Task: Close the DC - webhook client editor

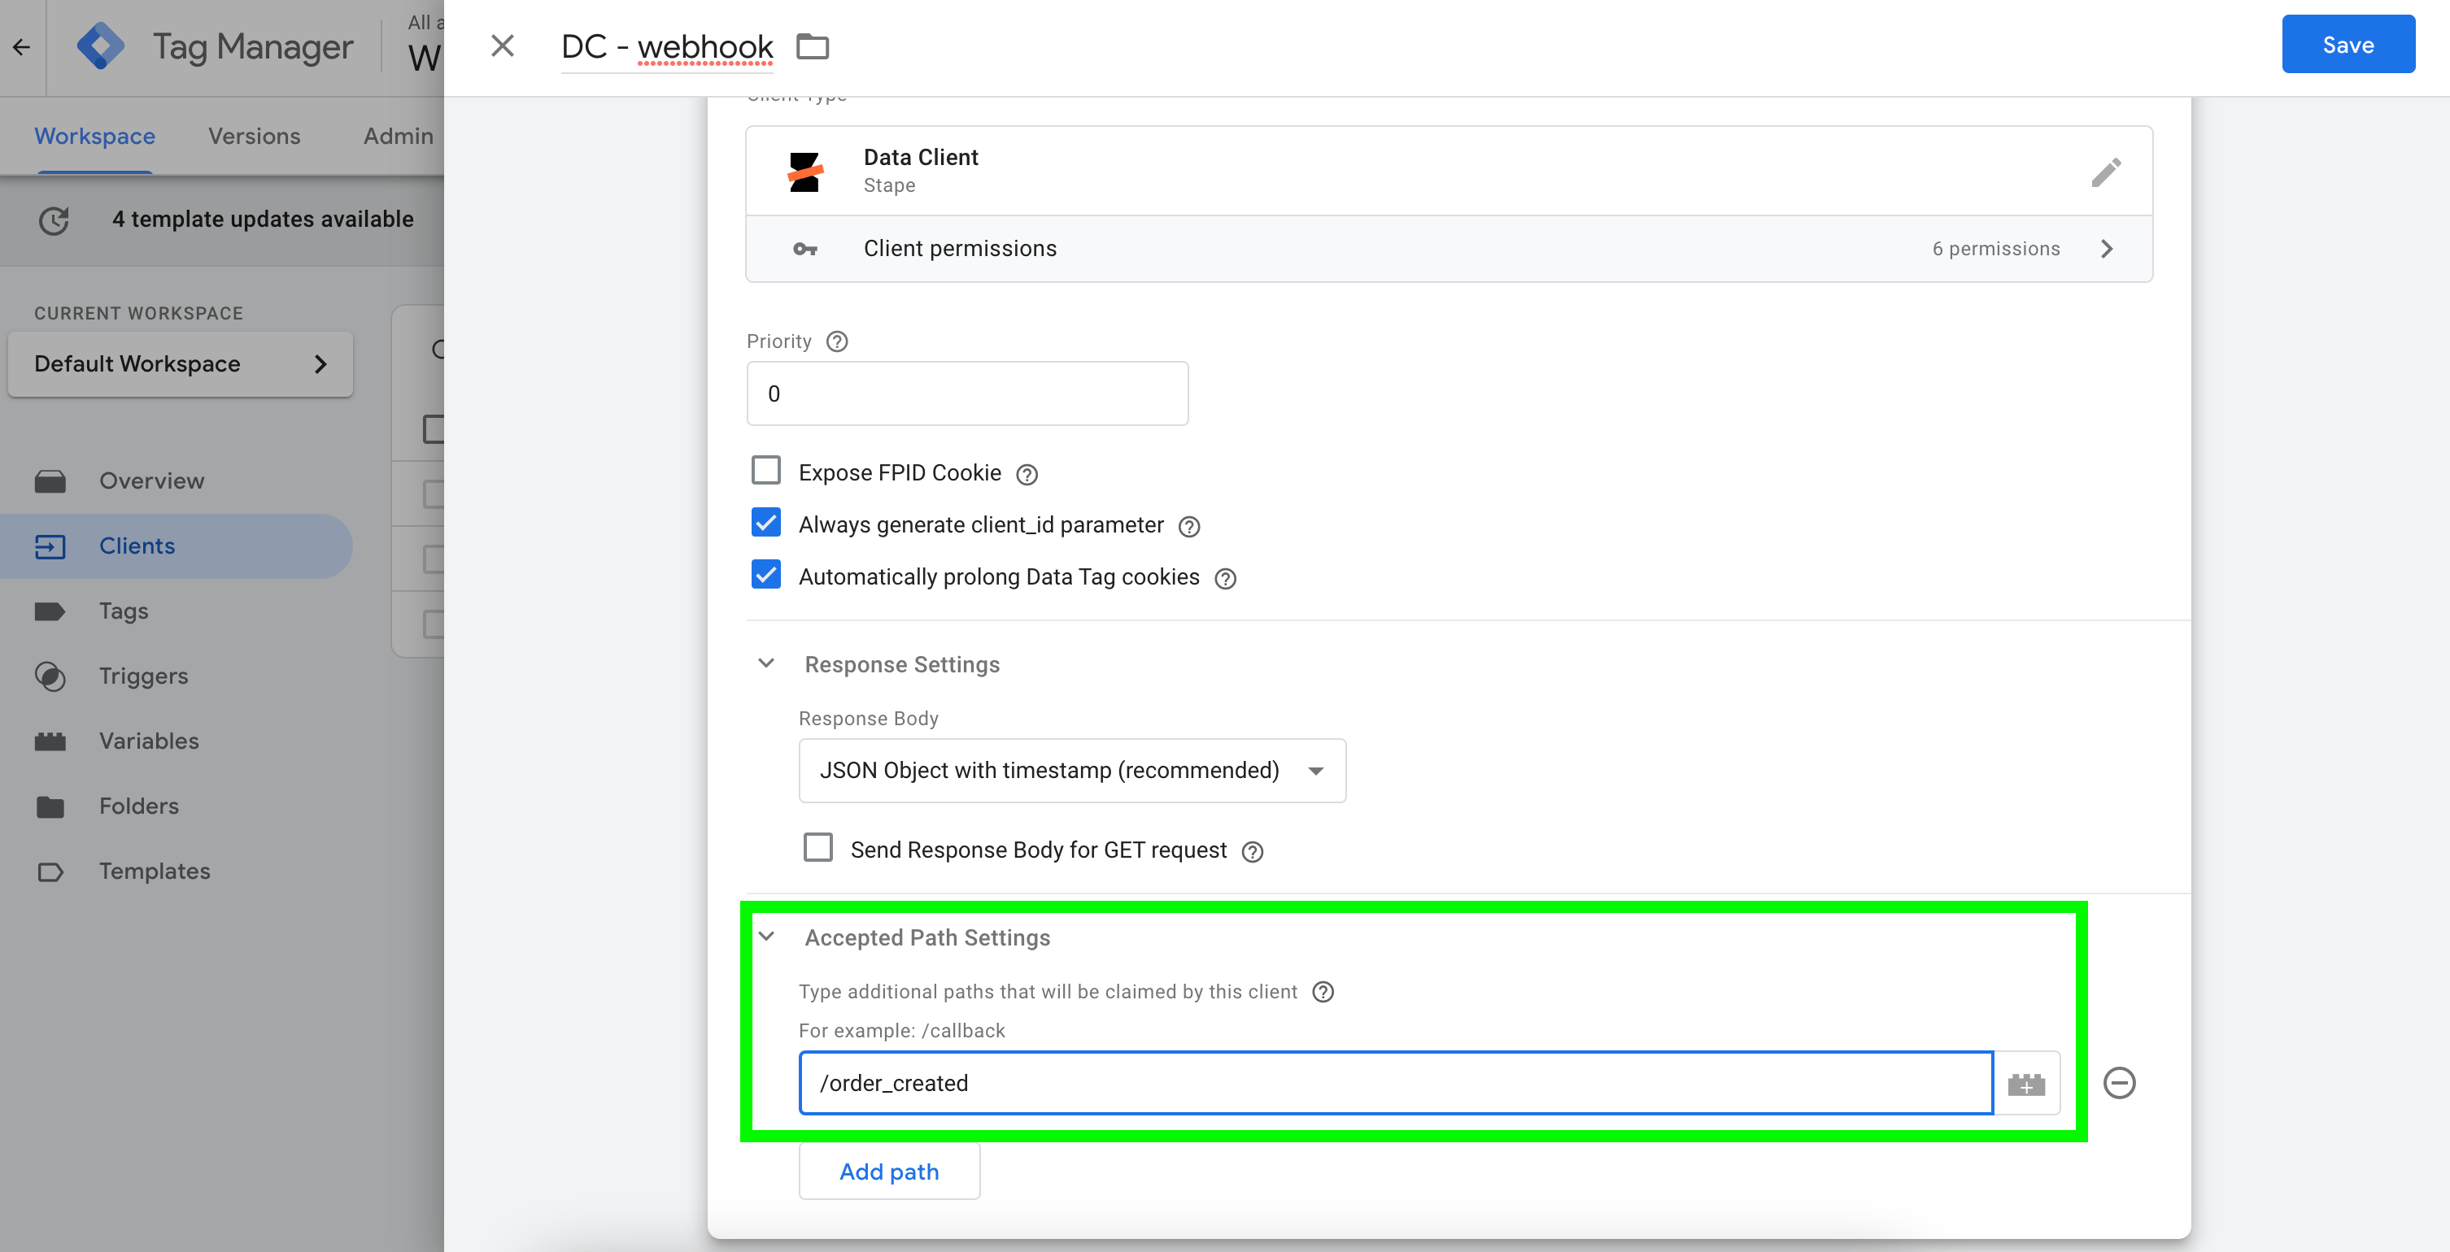Action: click(x=502, y=46)
